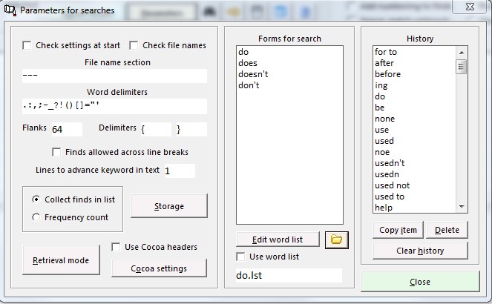Image resolution: width=492 pixels, height=304 pixels.
Task: Click the open folder icon button
Action: click(x=336, y=239)
